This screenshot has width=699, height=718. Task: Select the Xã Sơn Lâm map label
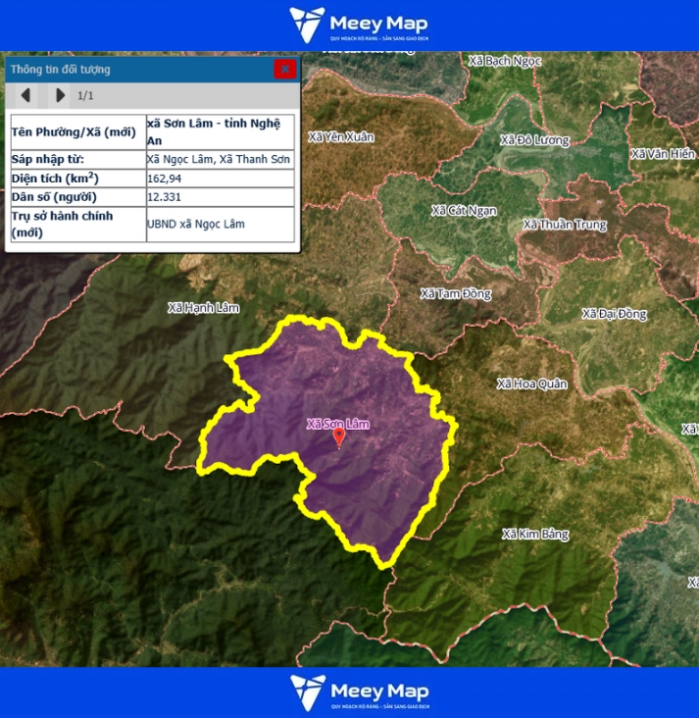click(337, 424)
